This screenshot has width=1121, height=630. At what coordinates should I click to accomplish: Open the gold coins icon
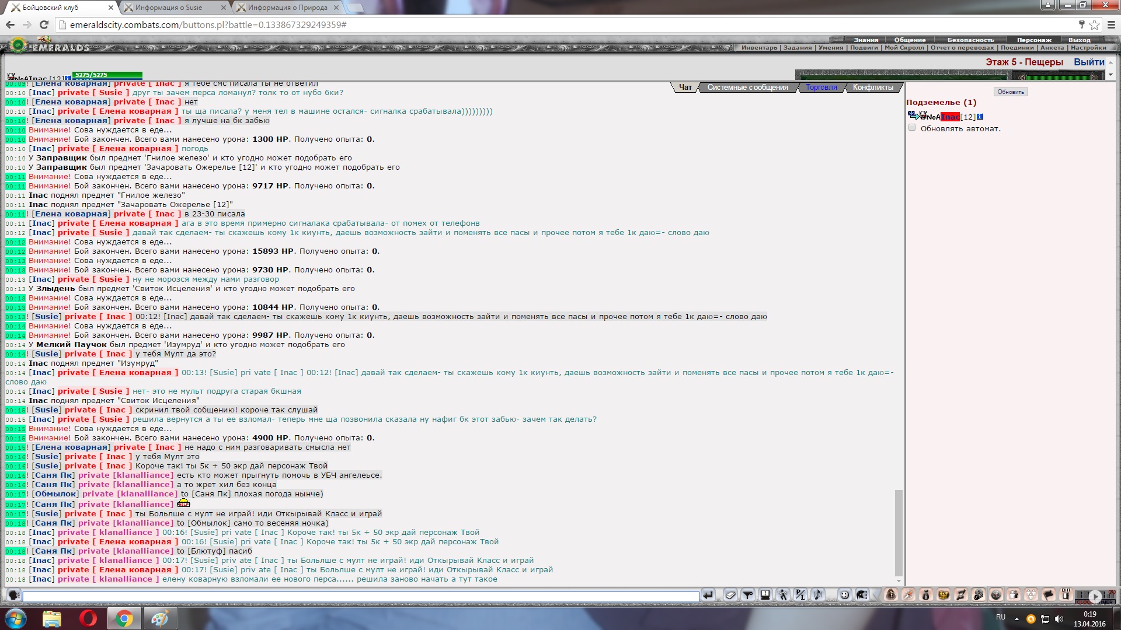pyautogui.click(x=944, y=595)
